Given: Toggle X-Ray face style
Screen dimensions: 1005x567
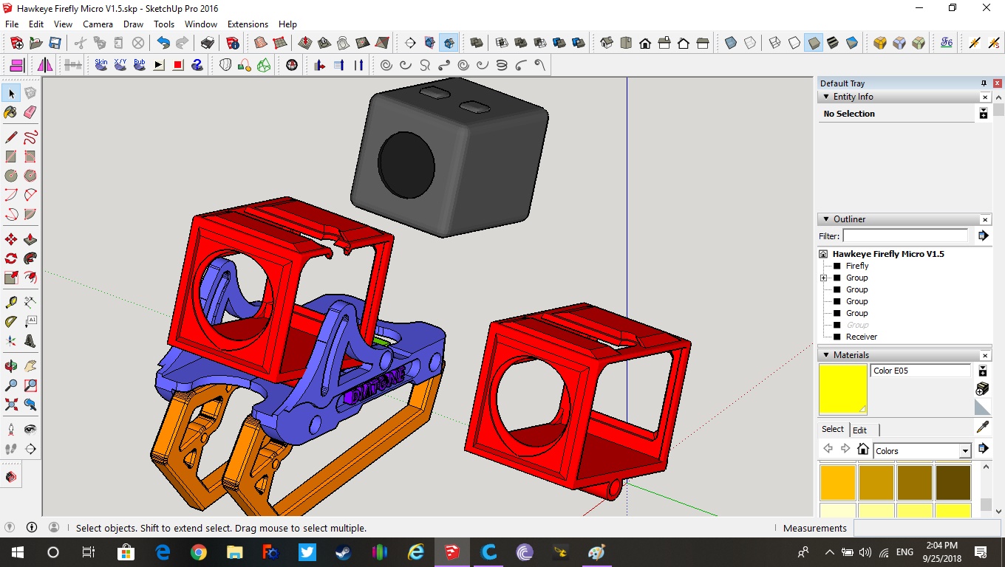Looking at the screenshot, I should pyautogui.click(x=731, y=43).
